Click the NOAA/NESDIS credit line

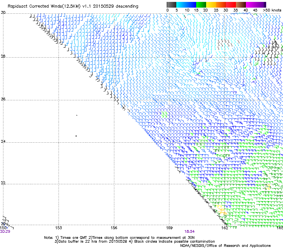tap(225, 246)
